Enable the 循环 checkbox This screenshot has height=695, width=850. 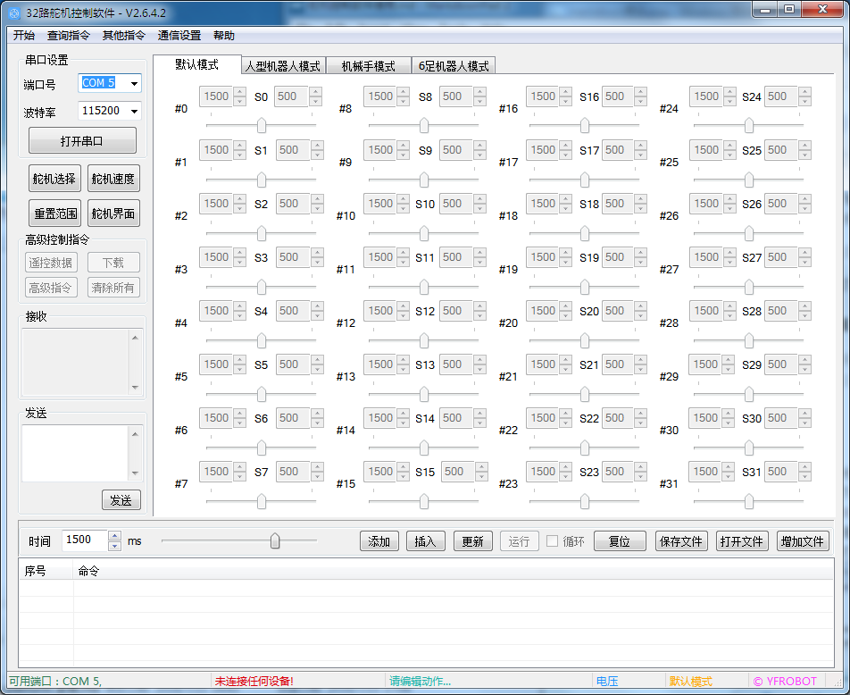coord(553,541)
